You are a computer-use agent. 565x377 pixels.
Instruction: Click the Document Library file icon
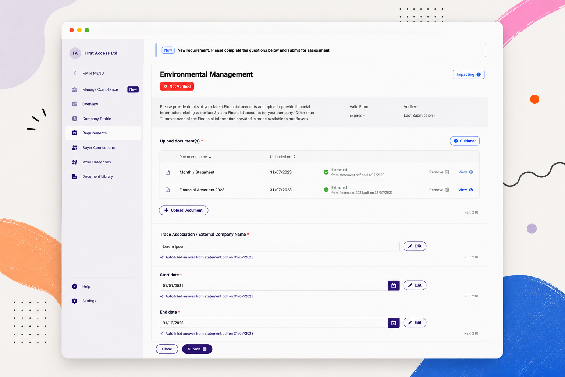[x=75, y=176]
